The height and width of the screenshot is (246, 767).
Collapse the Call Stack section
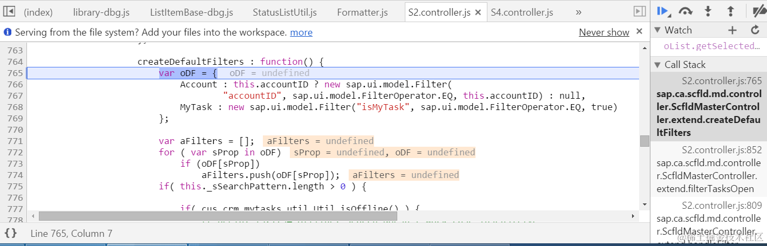pyautogui.click(x=657, y=65)
